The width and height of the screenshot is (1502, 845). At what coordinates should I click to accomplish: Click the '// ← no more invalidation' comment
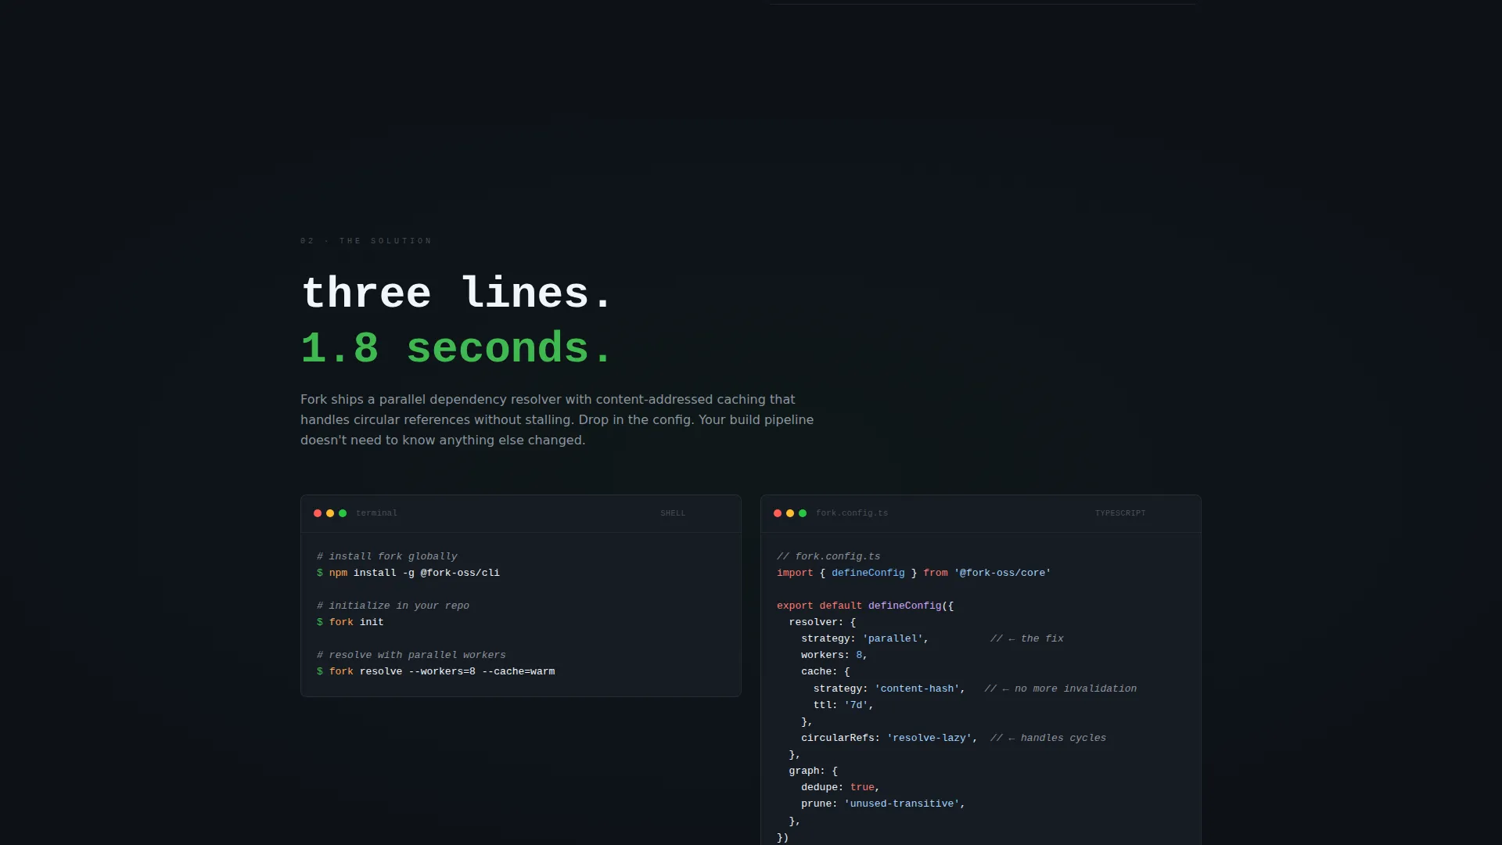point(1061,689)
